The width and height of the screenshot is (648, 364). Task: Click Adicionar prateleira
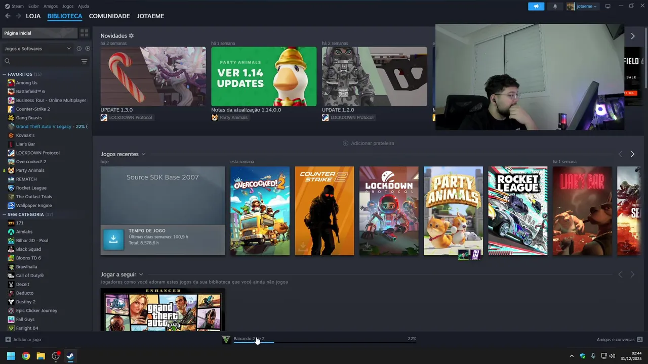click(x=368, y=143)
